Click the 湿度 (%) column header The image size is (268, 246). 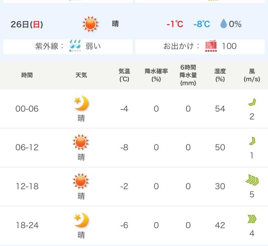[x=220, y=75]
